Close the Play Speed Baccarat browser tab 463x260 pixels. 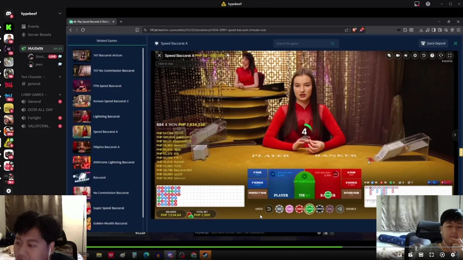click(x=113, y=22)
